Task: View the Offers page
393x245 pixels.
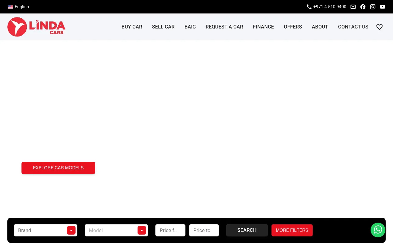Action: 293,27
